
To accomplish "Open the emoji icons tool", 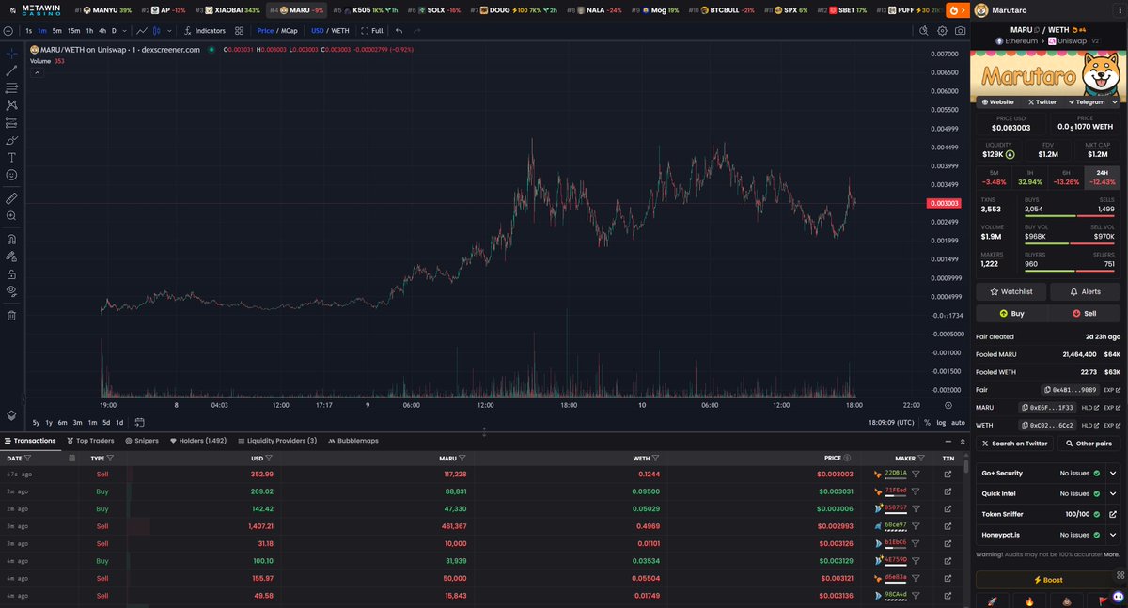I will [x=11, y=175].
